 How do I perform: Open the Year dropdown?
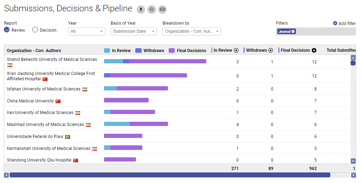coord(86,31)
